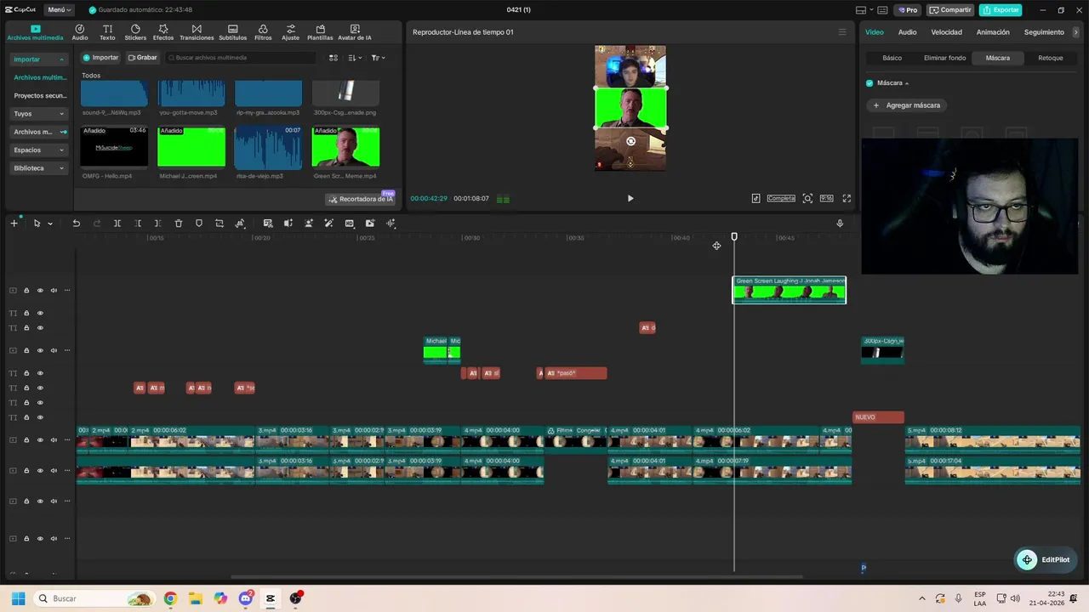Screen dimensions: 1089x612
Task: Open the Recortadora de IA tool
Action: coord(361,199)
